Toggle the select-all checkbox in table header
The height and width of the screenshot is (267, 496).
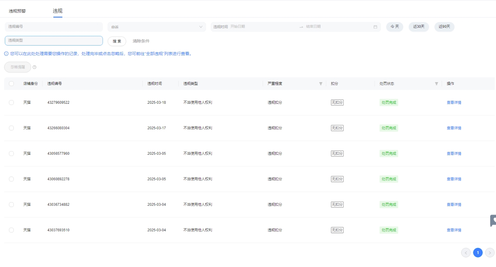pyautogui.click(x=11, y=84)
